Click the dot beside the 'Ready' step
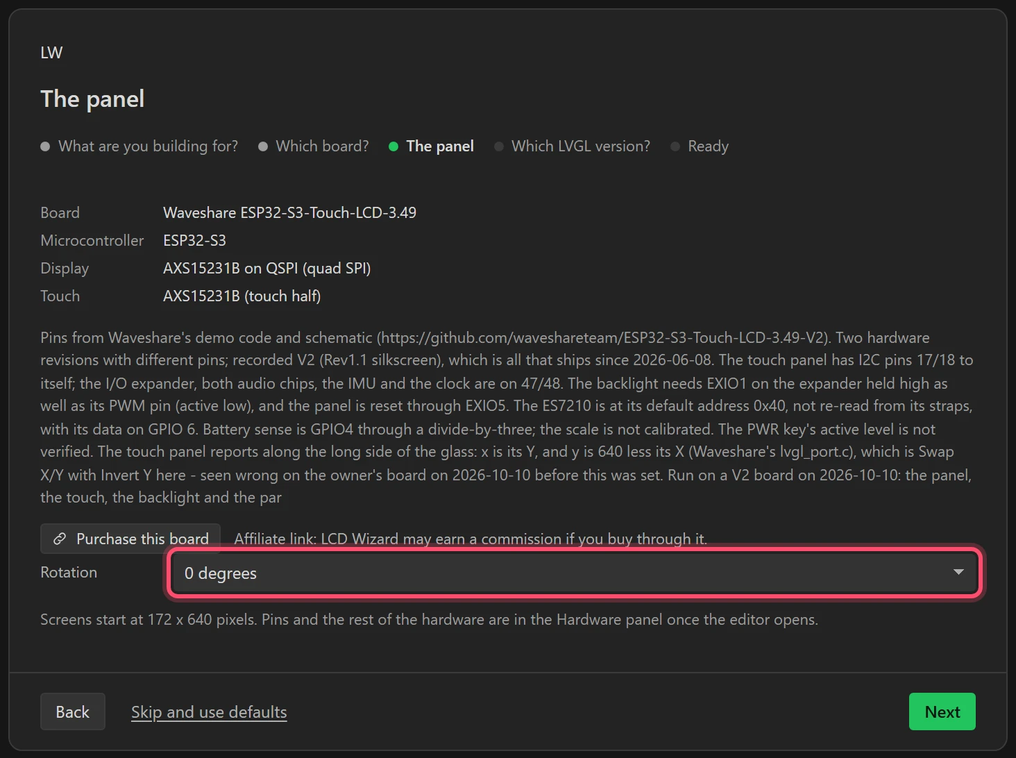The image size is (1016, 758). tap(675, 146)
